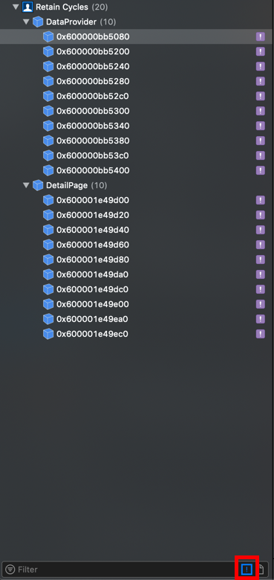
Task: Click warning badge for 0x600000bb53c0
Action: click(x=261, y=155)
